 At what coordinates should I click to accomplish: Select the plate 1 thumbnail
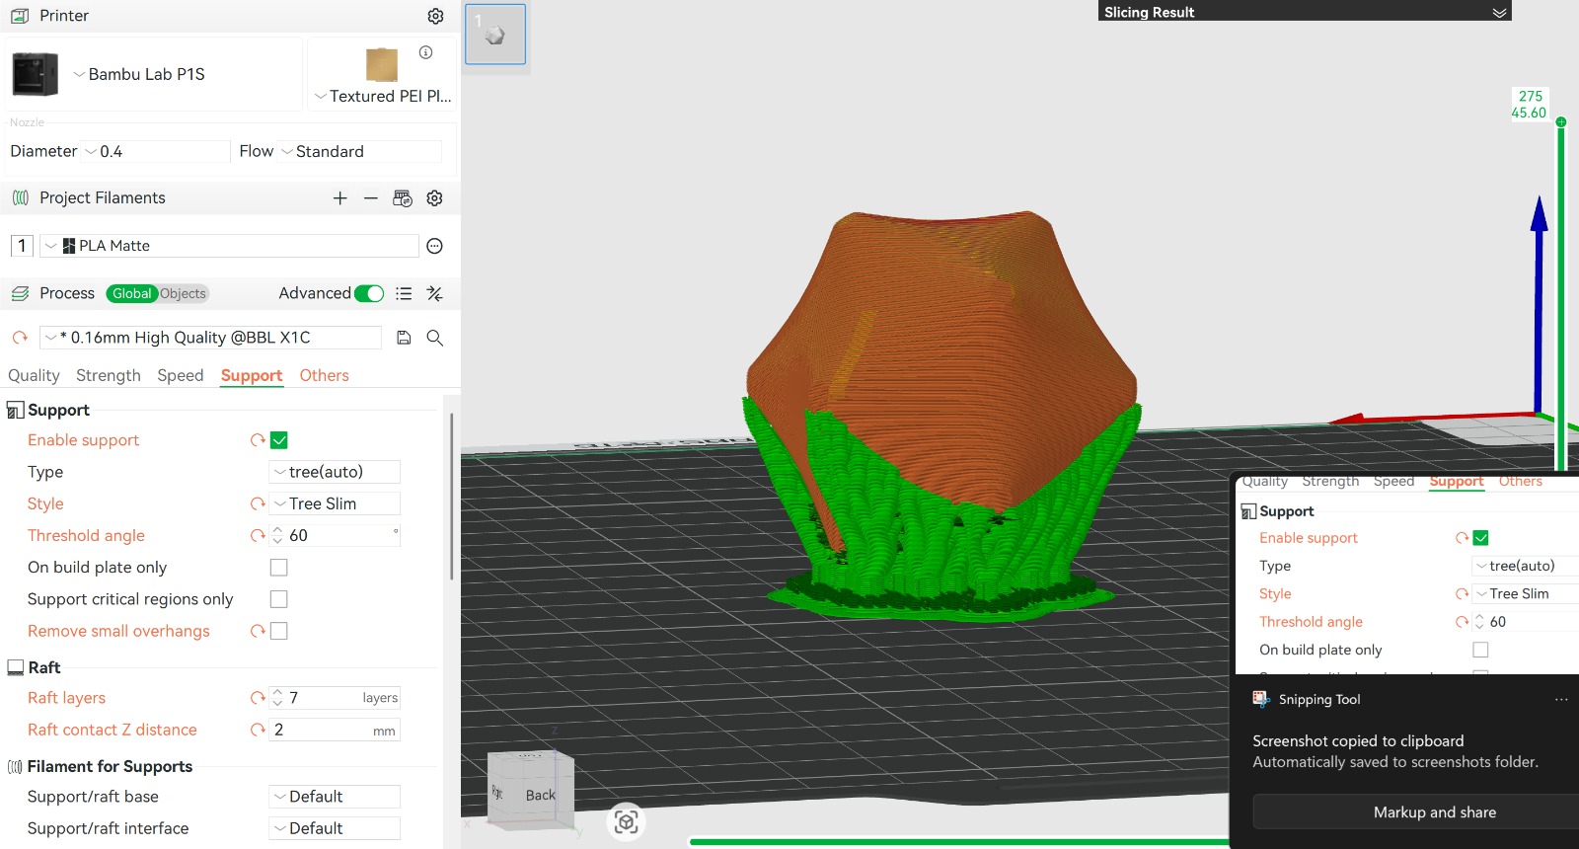coord(495,35)
